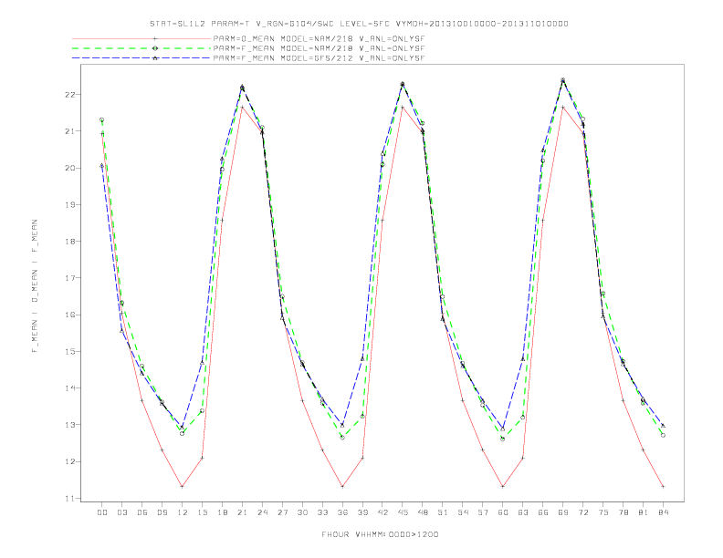Click the FHOUR VHHMM x-axis title
Image resolution: width=723 pixels, height=558 pixels.
tap(380, 534)
